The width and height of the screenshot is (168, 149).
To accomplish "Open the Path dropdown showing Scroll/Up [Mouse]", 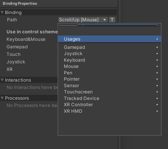I will [83, 20].
